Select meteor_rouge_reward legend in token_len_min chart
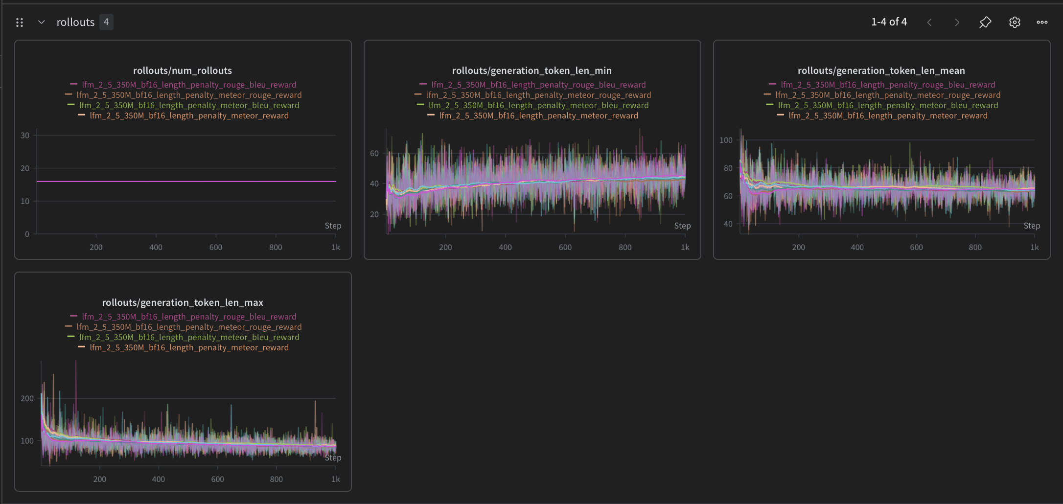1063x504 pixels. [538, 95]
